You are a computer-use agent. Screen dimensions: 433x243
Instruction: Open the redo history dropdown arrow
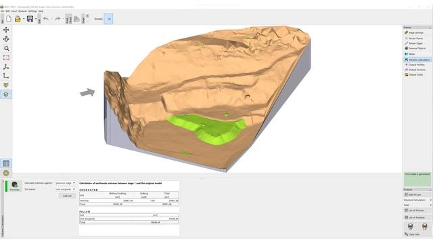(x=63, y=19)
